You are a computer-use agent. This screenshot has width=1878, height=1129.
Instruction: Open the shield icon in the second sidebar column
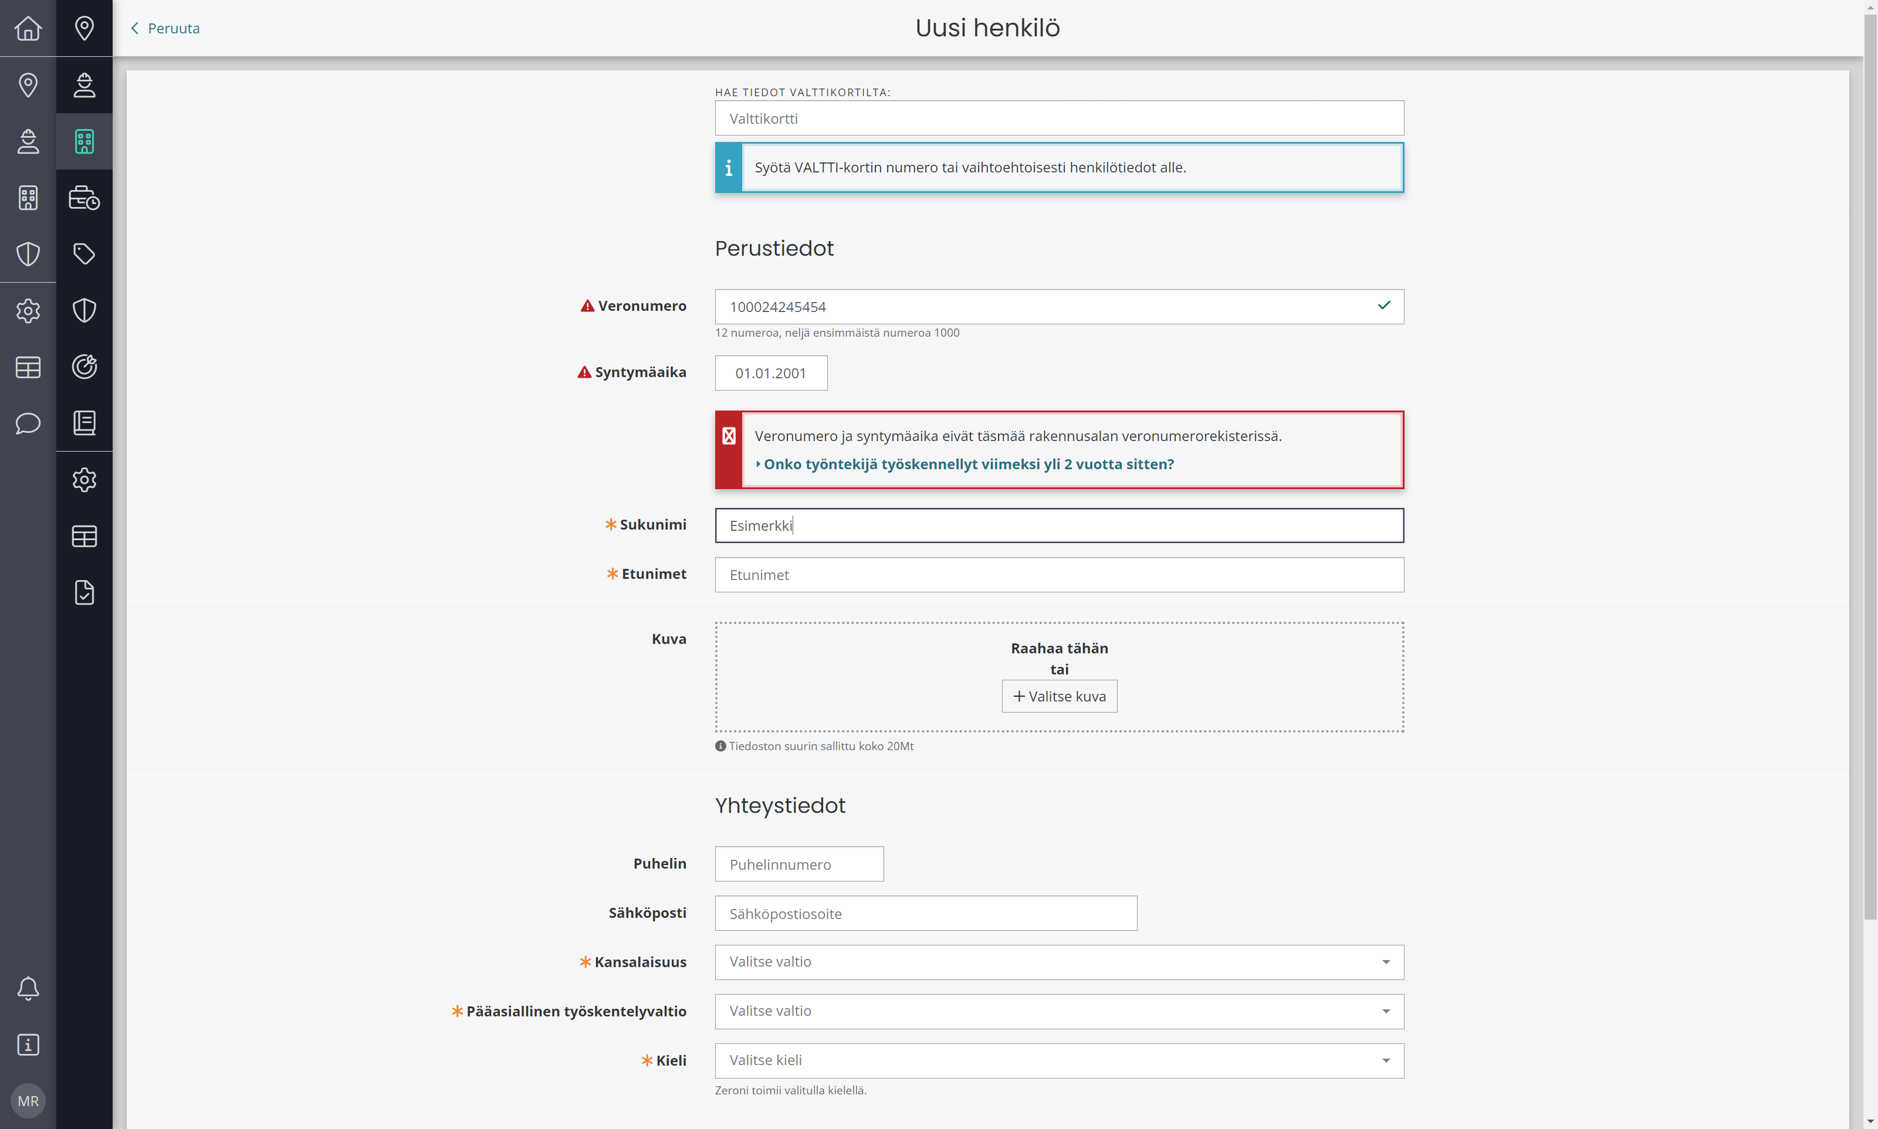coord(84,310)
